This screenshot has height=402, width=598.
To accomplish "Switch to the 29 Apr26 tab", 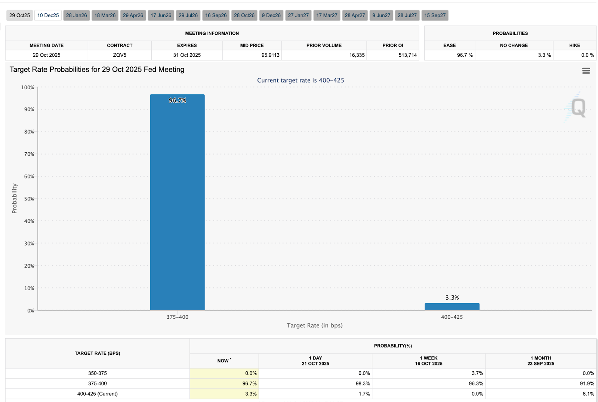I will [x=133, y=15].
